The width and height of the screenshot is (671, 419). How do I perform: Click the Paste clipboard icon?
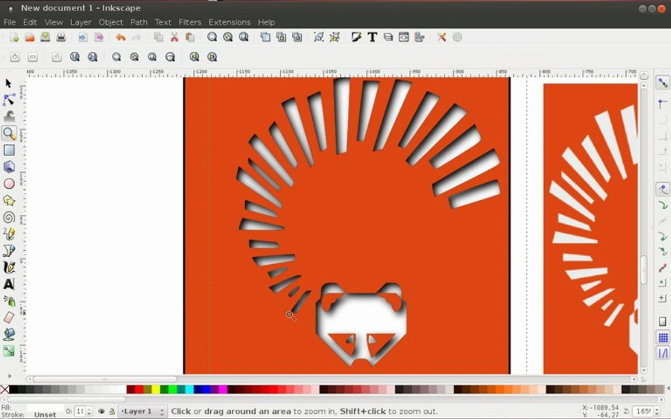tap(190, 37)
